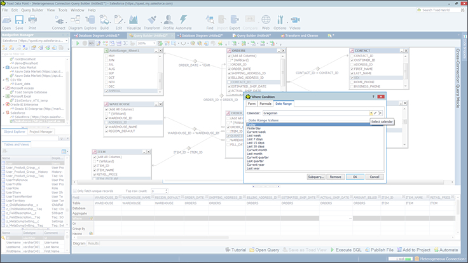This screenshot has height=263, width=468.
Task: Open the Diagram tool
Action: pyautogui.click(x=75, y=22)
